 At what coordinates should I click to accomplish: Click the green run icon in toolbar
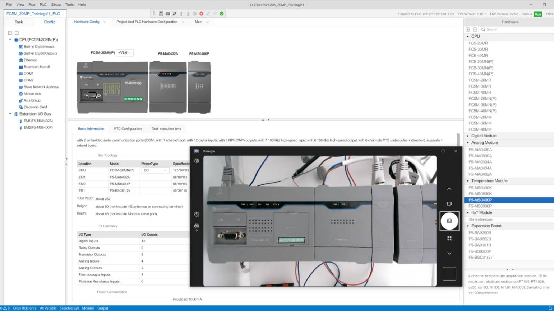[x=222, y=14]
